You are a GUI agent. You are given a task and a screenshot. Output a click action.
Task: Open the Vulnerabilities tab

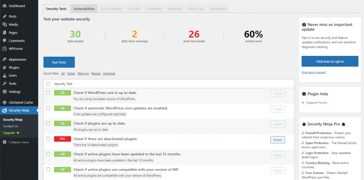(x=84, y=9)
